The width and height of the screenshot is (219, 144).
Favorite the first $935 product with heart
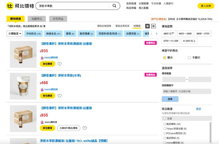(60, 64)
